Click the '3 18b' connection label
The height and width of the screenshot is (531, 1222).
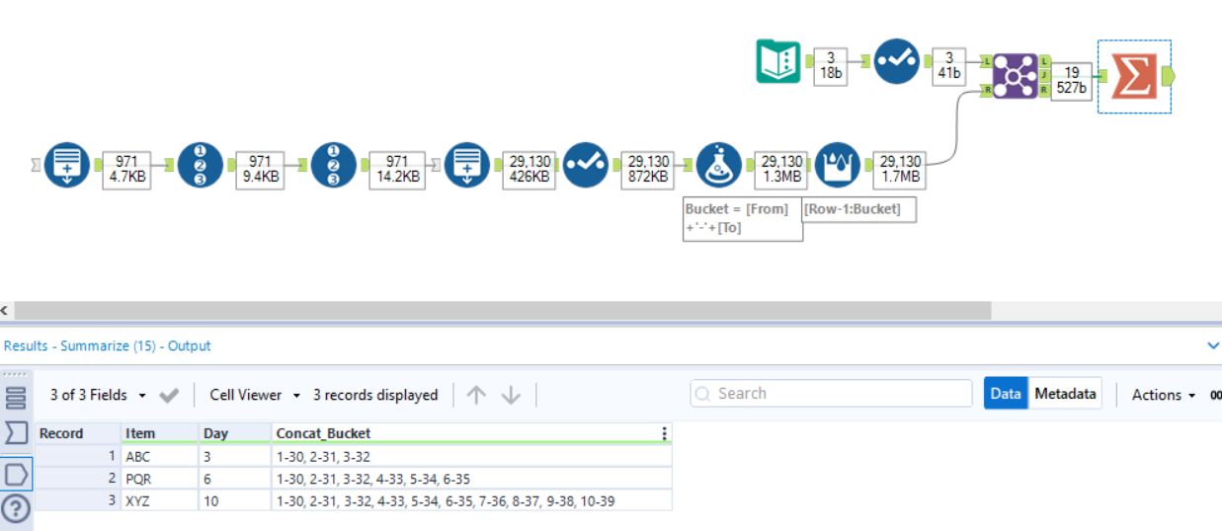[x=831, y=66]
